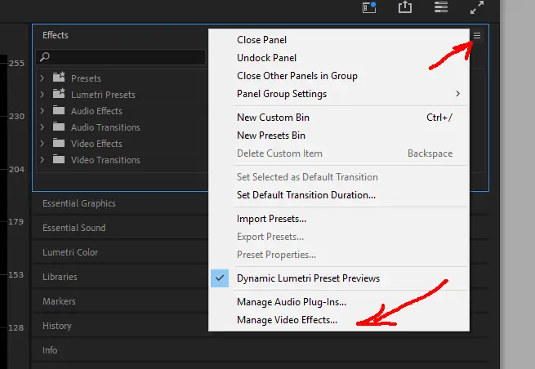Image resolution: width=535 pixels, height=369 pixels.
Task: Click the Lumetri Presets bin icon
Action: (x=59, y=93)
